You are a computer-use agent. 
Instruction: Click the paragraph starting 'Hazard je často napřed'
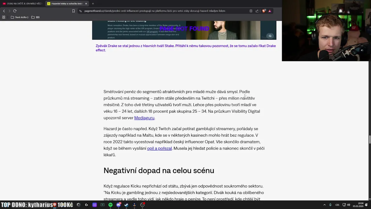(x=184, y=142)
